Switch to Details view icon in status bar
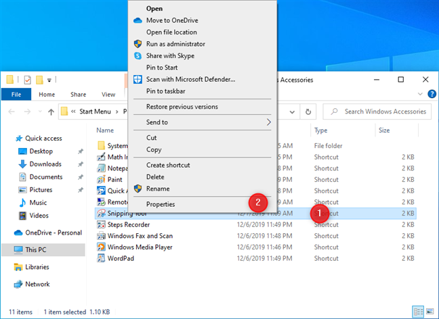This screenshot has width=439, height=319. tap(418, 312)
